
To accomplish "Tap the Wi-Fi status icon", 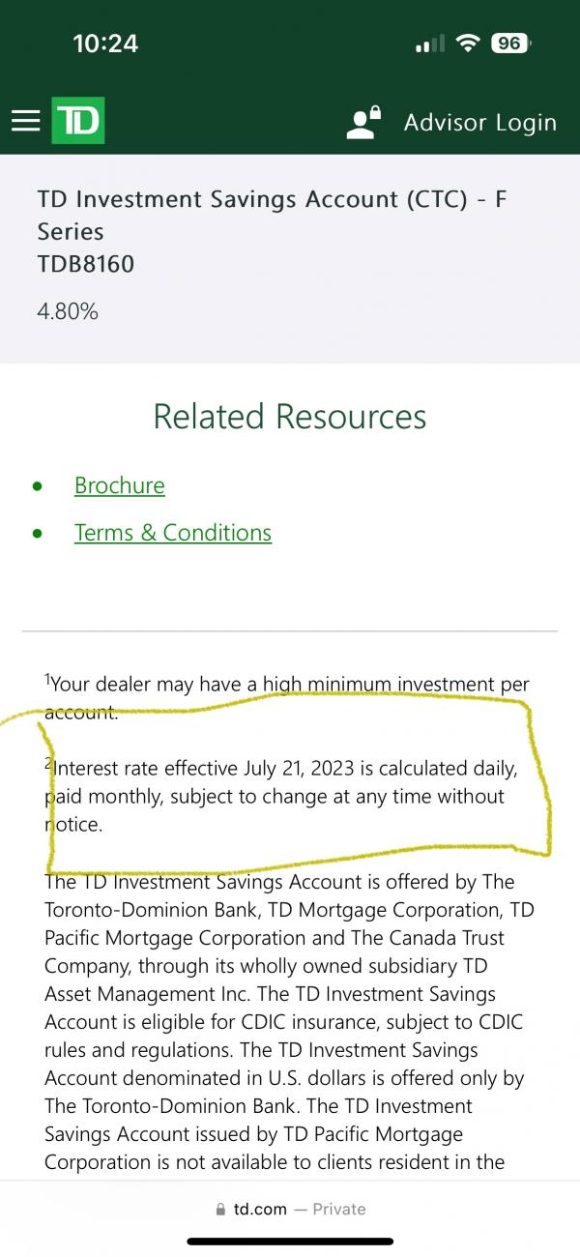I will click(469, 43).
